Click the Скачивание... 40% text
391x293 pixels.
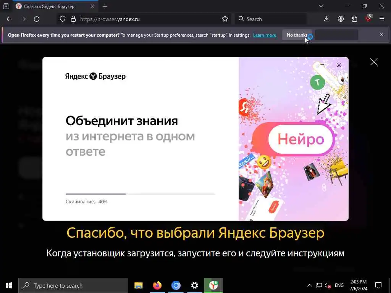pyautogui.click(x=86, y=202)
